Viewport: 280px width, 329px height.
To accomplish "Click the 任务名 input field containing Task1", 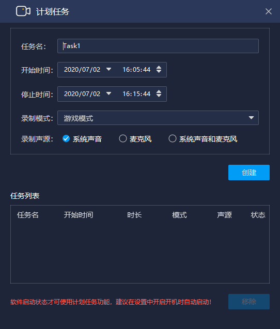I will (x=158, y=46).
